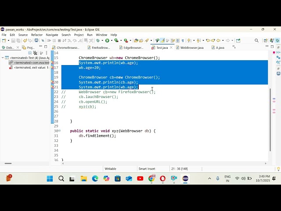Select the terminated exit value row
281x211 pixels.
tap(29, 67)
